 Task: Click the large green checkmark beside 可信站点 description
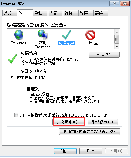point(12,59)
